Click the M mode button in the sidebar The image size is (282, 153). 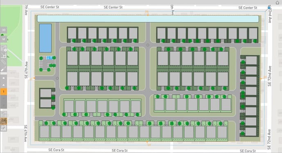(4, 39)
